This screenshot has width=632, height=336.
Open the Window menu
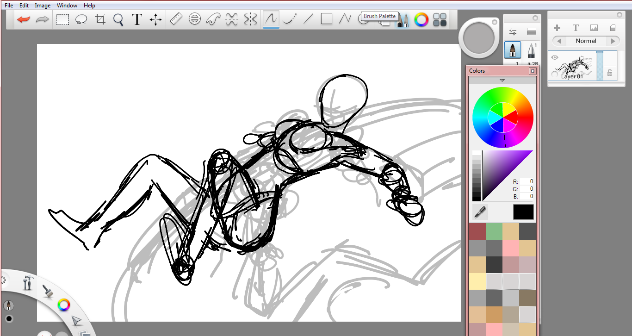coord(67,6)
